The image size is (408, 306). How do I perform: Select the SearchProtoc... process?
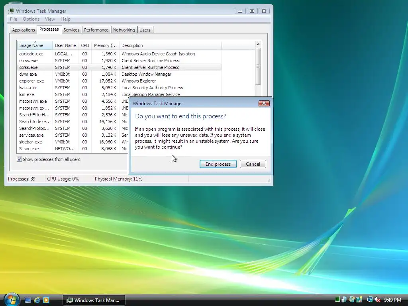click(x=73, y=128)
